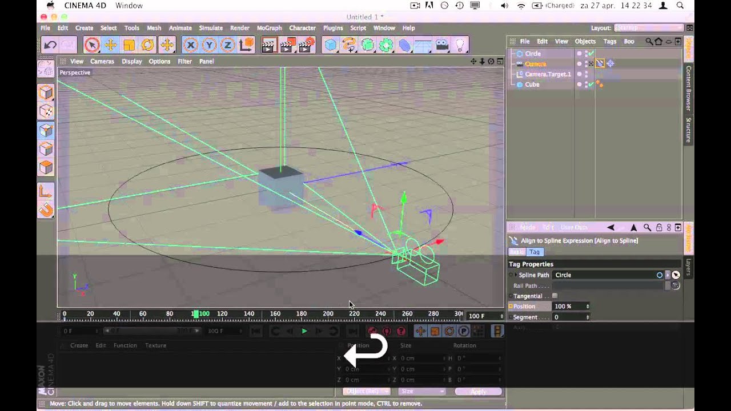This screenshot has height=411, width=731.
Task: Click the Align to Spline tag on Camera
Action: coord(600,64)
